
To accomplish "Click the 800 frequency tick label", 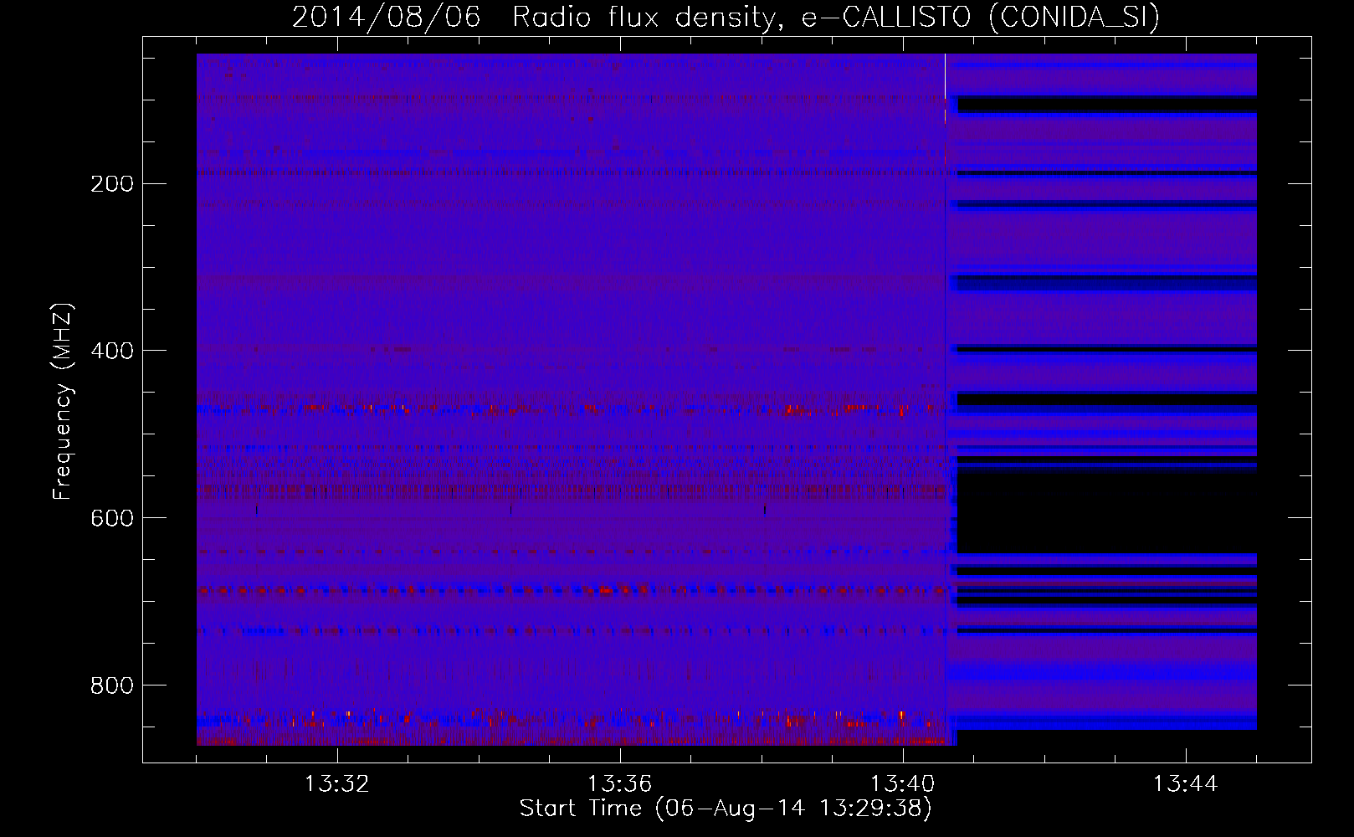I will 112,686.
